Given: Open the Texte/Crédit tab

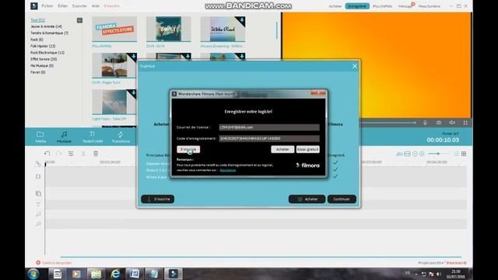Looking at the screenshot, I should (93, 137).
